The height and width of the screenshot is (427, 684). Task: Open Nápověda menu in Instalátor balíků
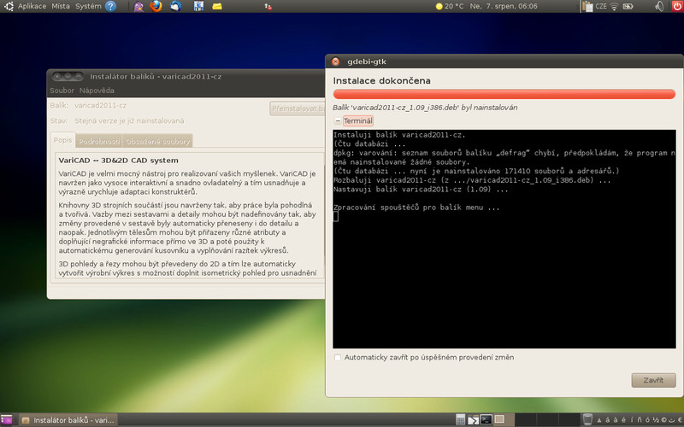[x=97, y=91]
